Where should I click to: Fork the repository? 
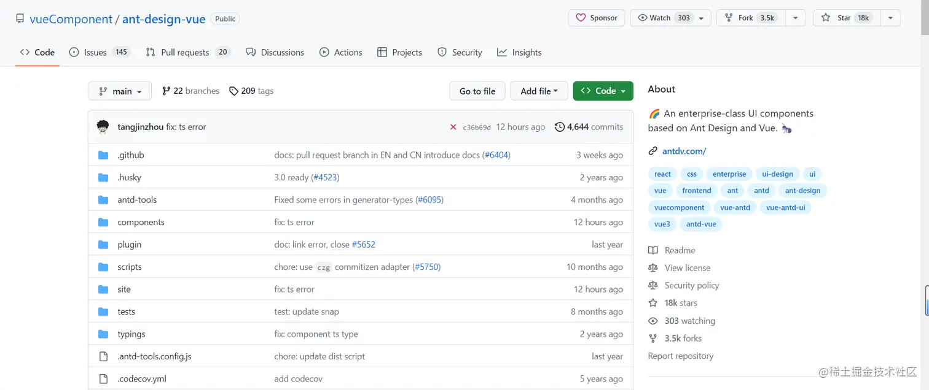[x=751, y=18]
